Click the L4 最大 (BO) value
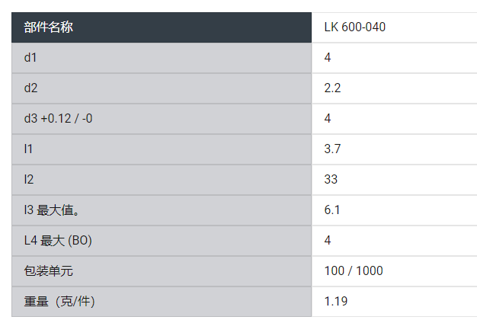This screenshot has width=477, height=320. click(x=328, y=241)
